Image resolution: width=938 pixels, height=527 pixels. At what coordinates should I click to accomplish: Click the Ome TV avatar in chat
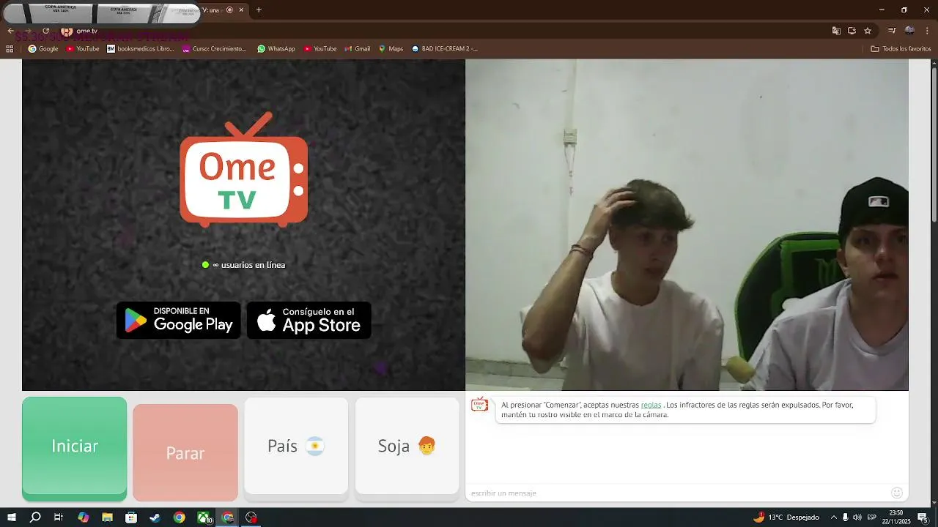(479, 405)
